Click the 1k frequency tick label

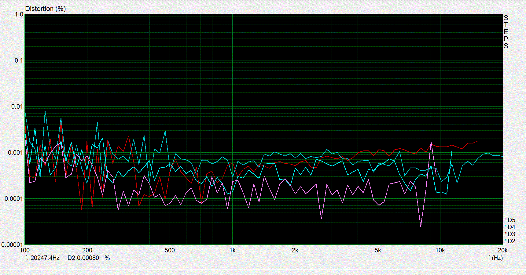[x=232, y=251]
